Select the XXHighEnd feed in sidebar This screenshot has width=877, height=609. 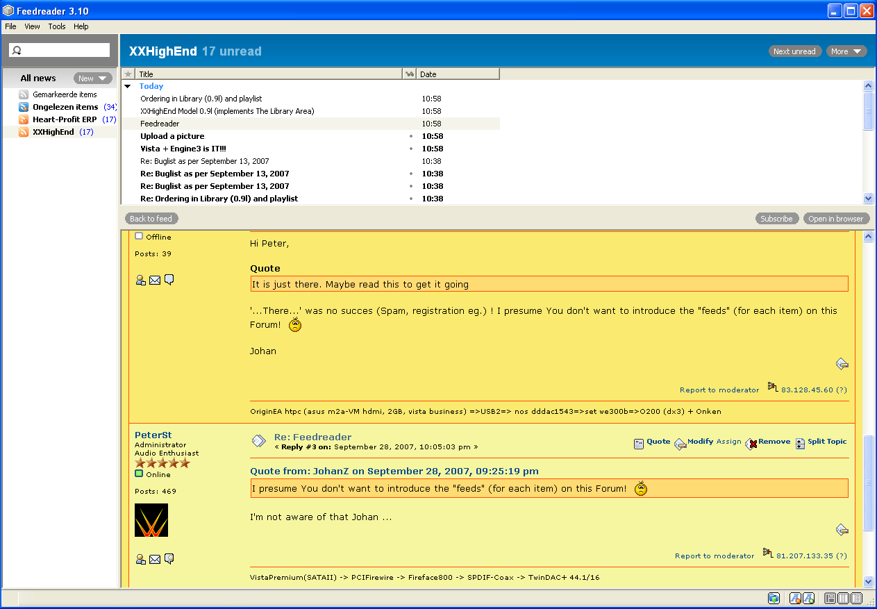tap(53, 132)
